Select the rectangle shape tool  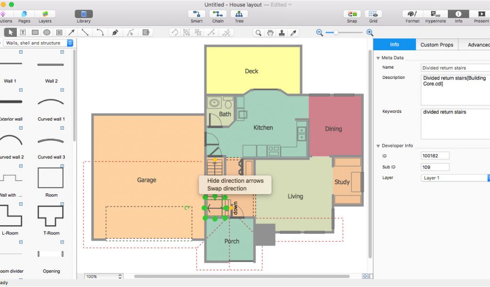(35, 33)
